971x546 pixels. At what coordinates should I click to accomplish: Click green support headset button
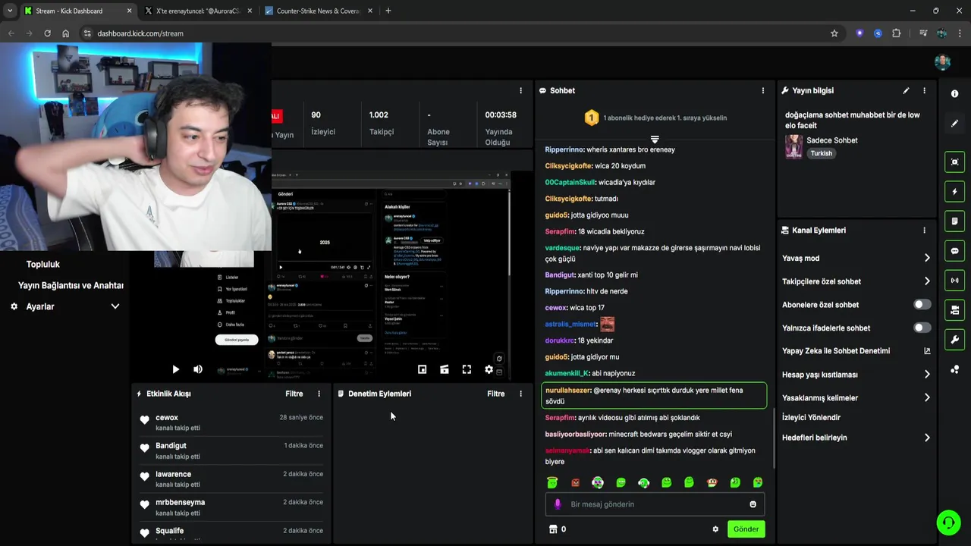pos(948,522)
